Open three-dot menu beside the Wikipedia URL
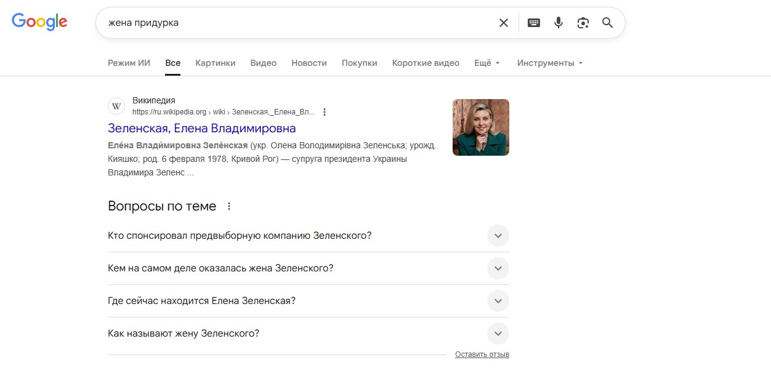771x376 pixels. pos(325,112)
